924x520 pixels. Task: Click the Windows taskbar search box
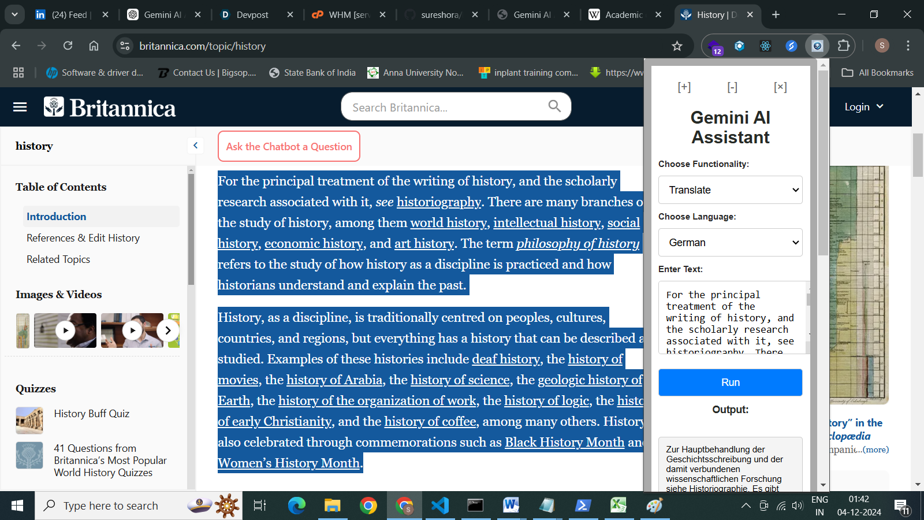click(139, 506)
